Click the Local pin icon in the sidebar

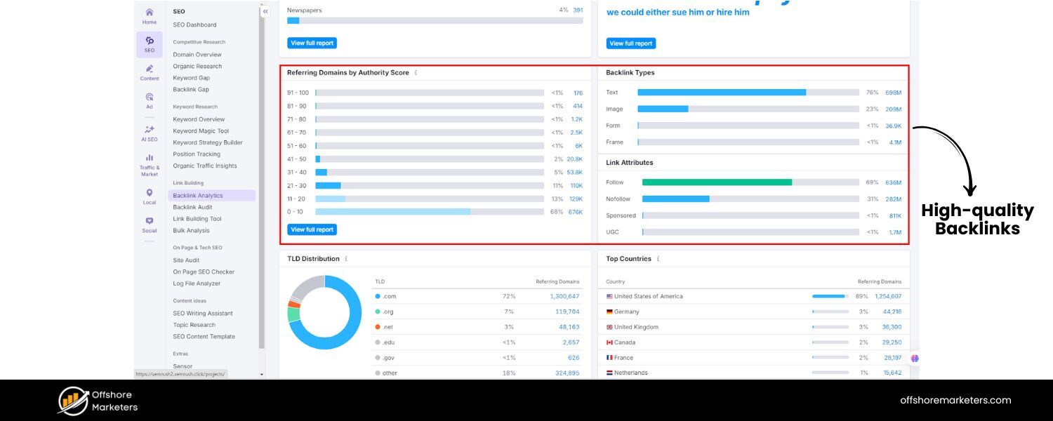149,196
